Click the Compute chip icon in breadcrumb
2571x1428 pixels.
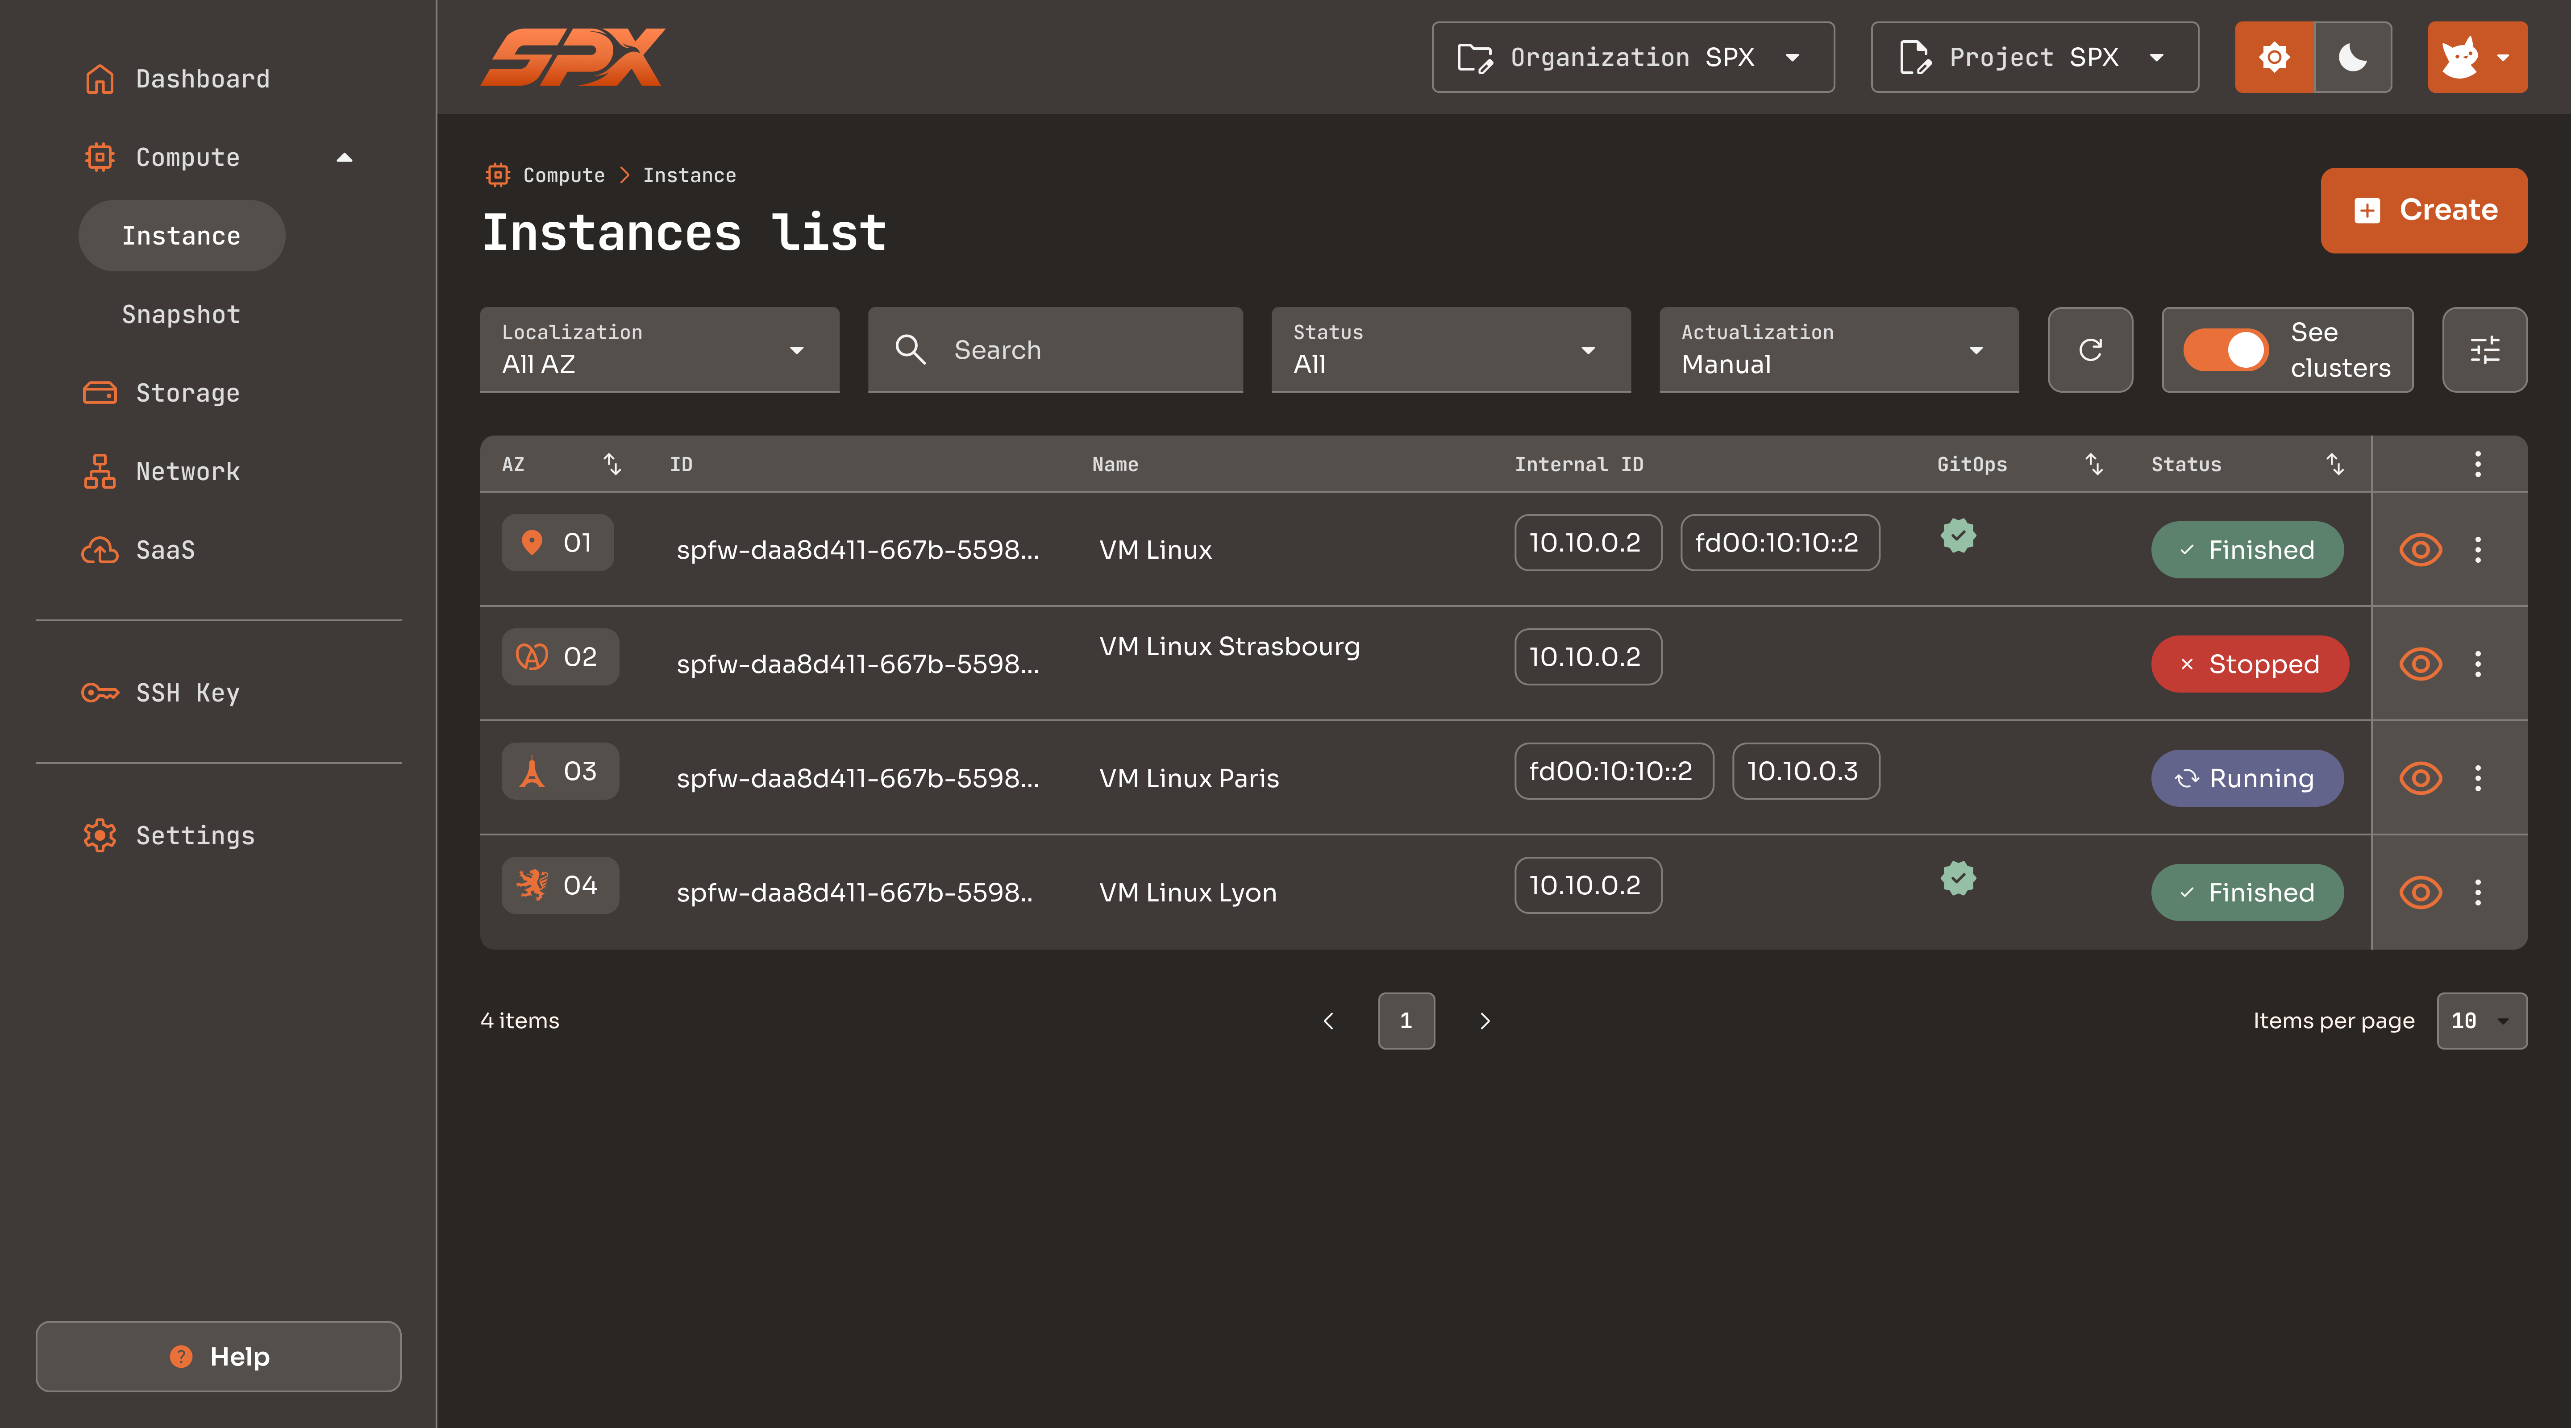(497, 176)
